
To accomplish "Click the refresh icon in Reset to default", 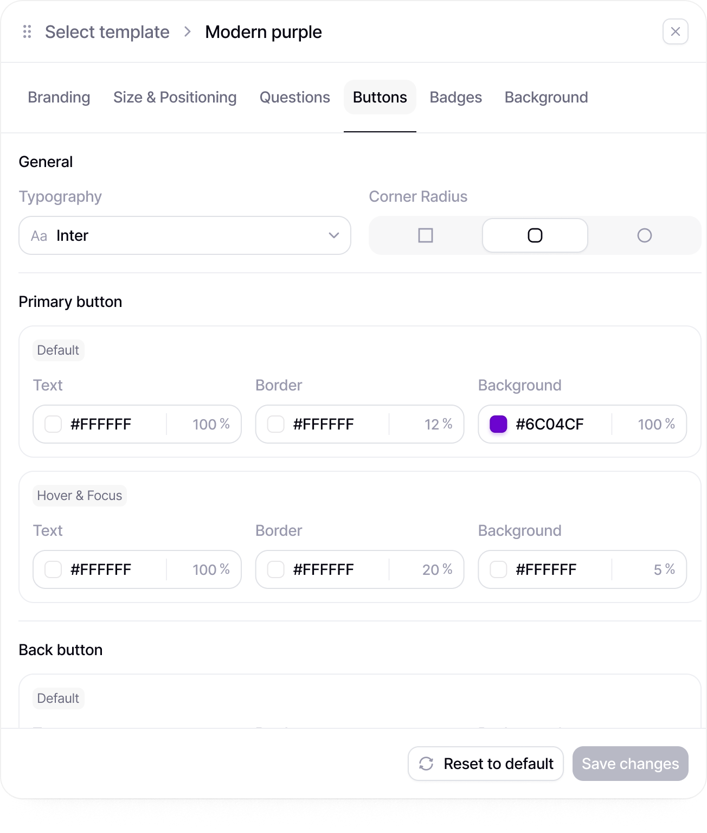I will (426, 764).
